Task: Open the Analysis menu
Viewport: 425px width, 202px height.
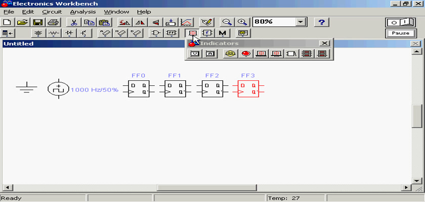Action: pyautogui.click(x=82, y=12)
